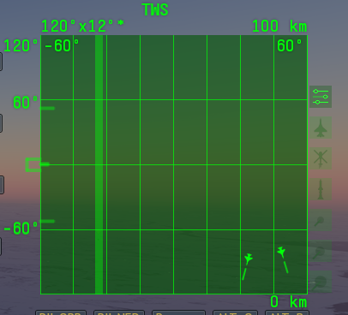This screenshot has width=348, height=315.
Task: Click the 120° elevation scale label
Action: point(21,45)
